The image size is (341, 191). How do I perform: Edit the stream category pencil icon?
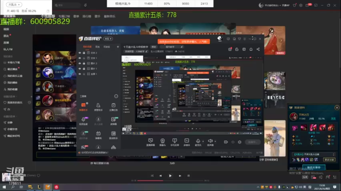coord(146,51)
